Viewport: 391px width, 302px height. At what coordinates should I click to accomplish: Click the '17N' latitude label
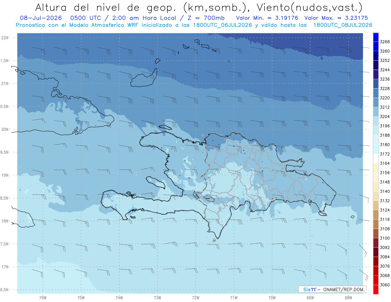click(5, 267)
